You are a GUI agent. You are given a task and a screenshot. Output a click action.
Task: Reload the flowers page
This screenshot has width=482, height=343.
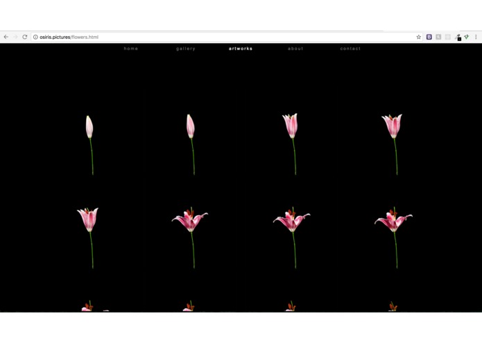pyautogui.click(x=25, y=37)
